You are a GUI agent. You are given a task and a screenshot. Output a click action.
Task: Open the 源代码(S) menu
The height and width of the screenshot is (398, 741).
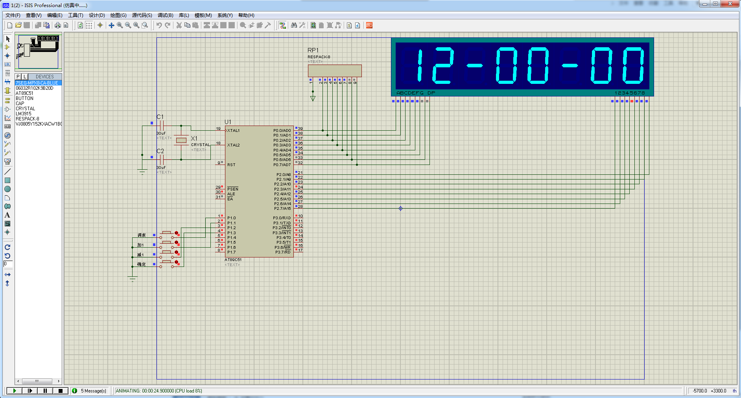pyautogui.click(x=142, y=15)
